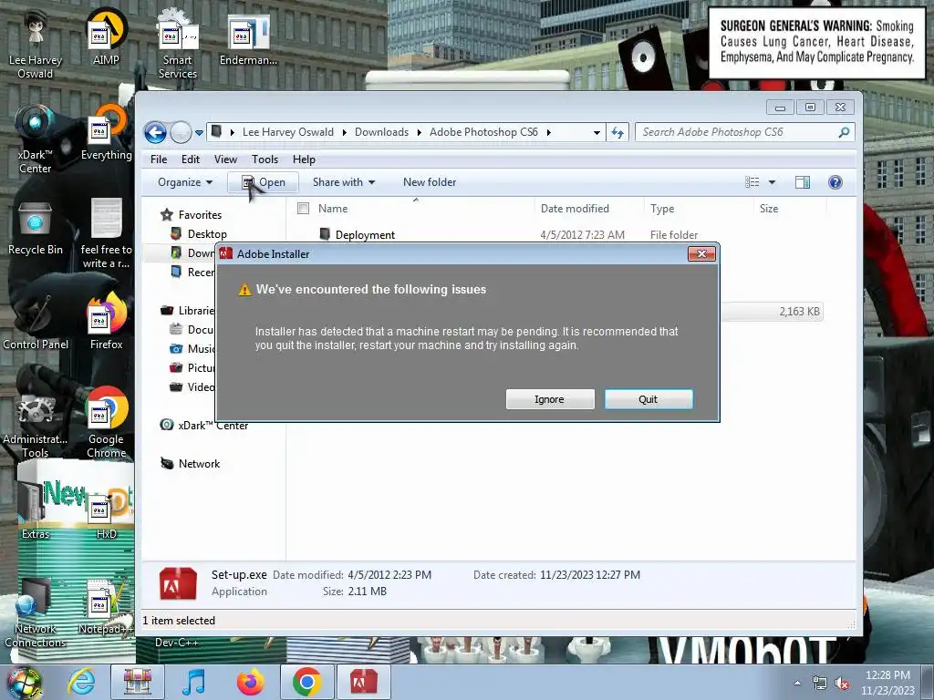Click the muted volume tray icon
The image size is (934, 700).
click(x=842, y=684)
